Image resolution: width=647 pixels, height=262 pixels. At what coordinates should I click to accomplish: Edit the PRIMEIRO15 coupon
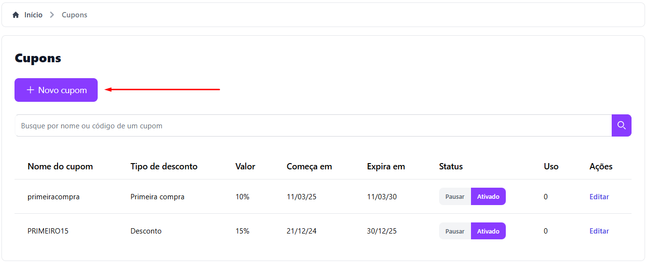tap(599, 231)
